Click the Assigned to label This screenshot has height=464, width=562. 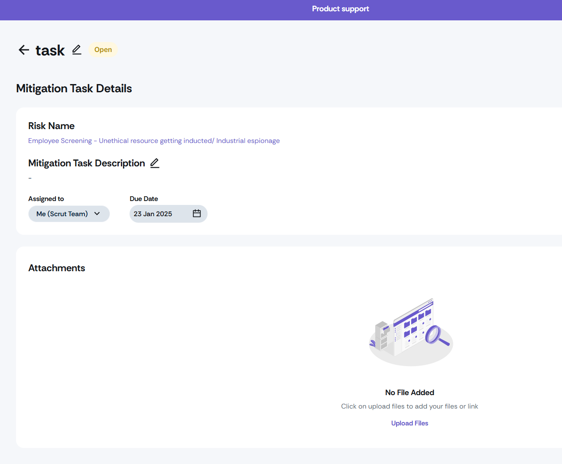46,199
